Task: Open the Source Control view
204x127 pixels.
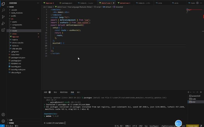Action: pyautogui.click(x=3, y=17)
